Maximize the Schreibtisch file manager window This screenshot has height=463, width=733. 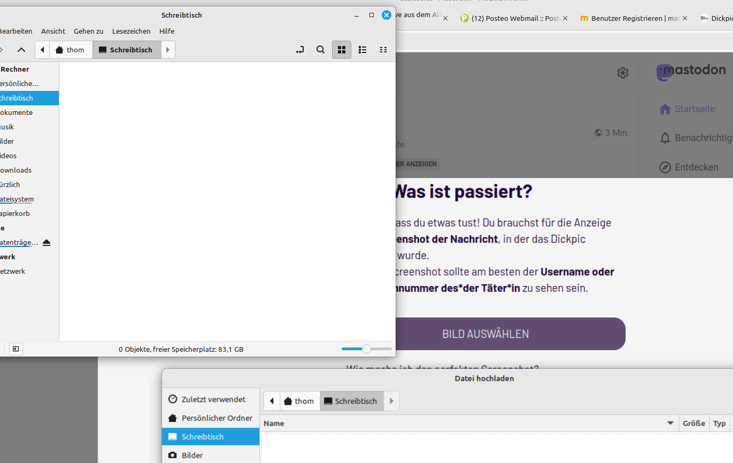click(x=372, y=16)
